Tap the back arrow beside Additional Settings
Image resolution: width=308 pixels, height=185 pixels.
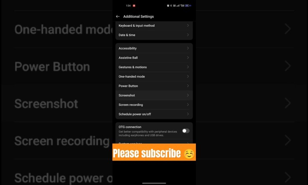[x=118, y=17]
